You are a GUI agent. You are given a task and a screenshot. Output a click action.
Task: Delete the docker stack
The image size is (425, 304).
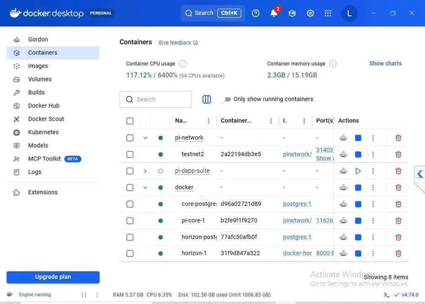(x=398, y=188)
